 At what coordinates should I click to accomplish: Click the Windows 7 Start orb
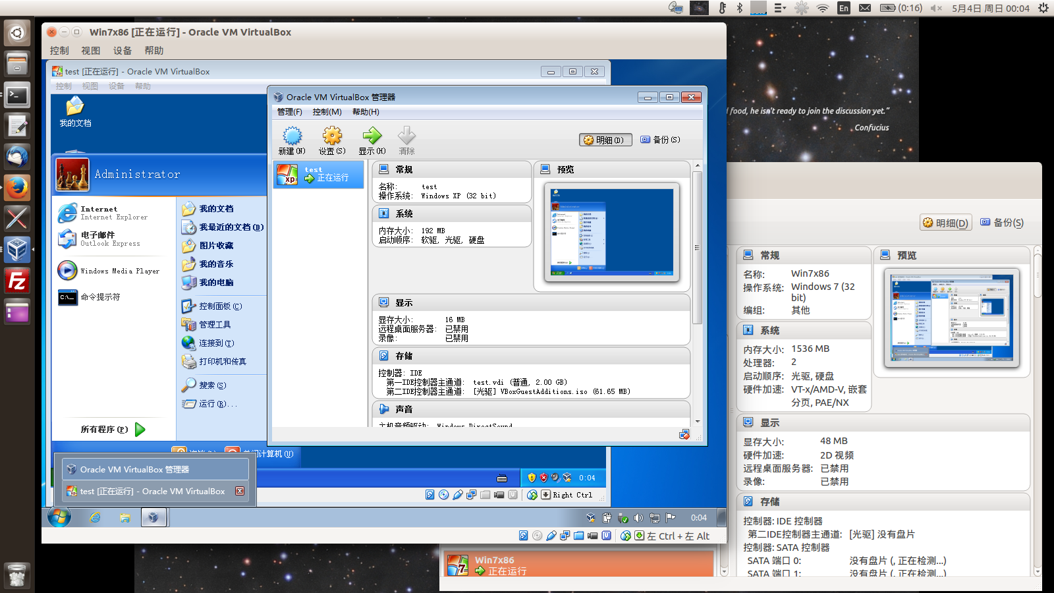click(x=59, y=517)
